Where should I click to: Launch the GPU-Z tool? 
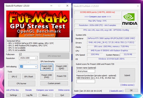pyautogui.click(x=14, y=77)
